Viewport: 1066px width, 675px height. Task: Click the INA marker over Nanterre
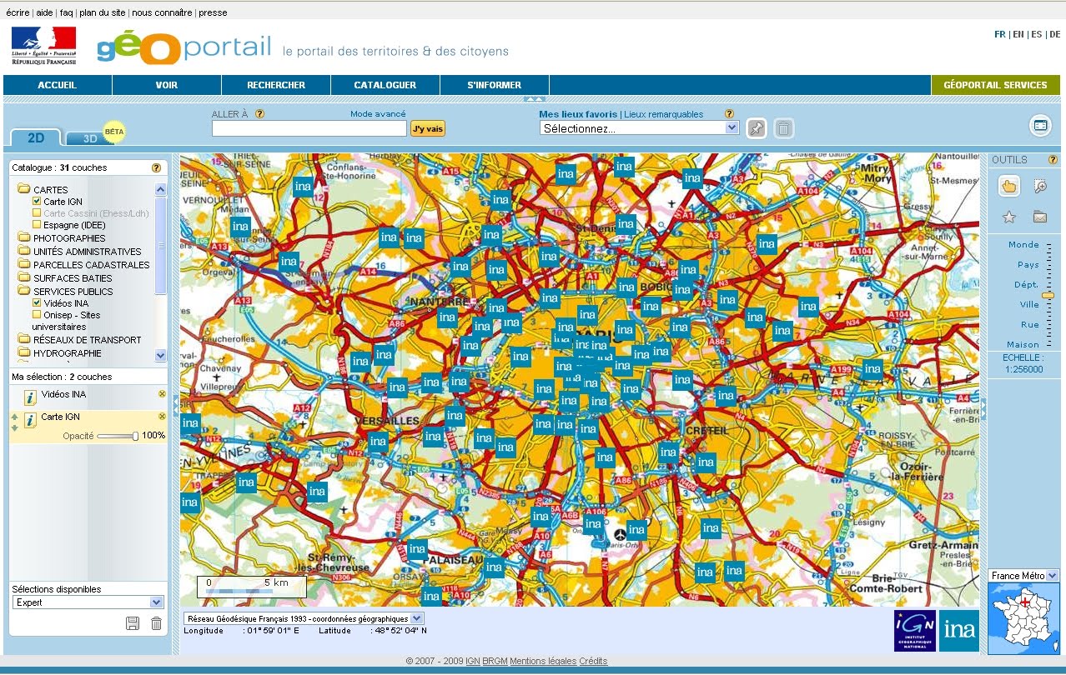(447, 317)
